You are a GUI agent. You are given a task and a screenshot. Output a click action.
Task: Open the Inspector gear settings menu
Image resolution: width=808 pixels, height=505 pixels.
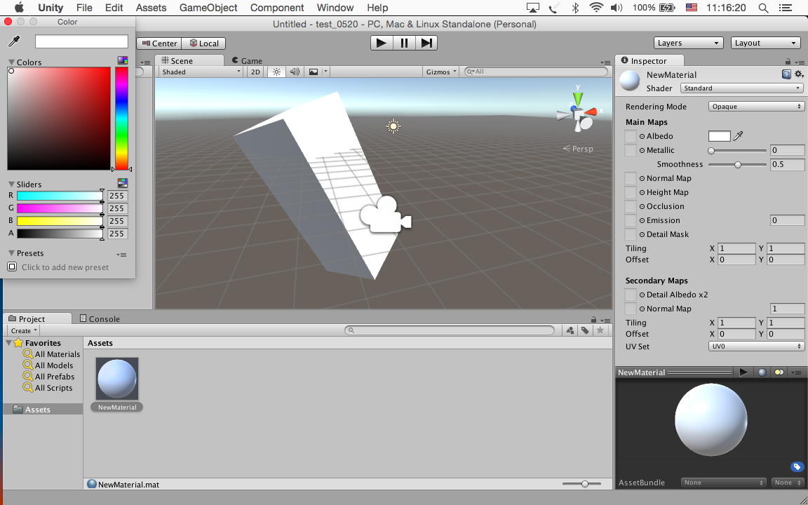(798, 74)
